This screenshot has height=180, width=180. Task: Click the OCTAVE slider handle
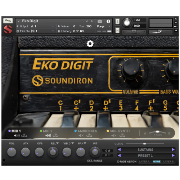pyautogui.click(x=145, y=144)
